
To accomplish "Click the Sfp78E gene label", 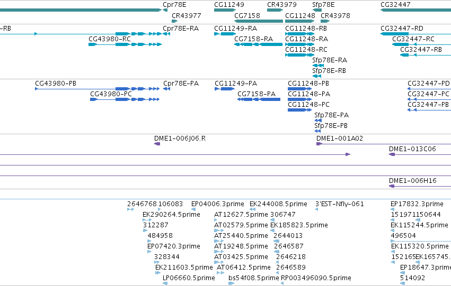I will (x=323, y=5).
